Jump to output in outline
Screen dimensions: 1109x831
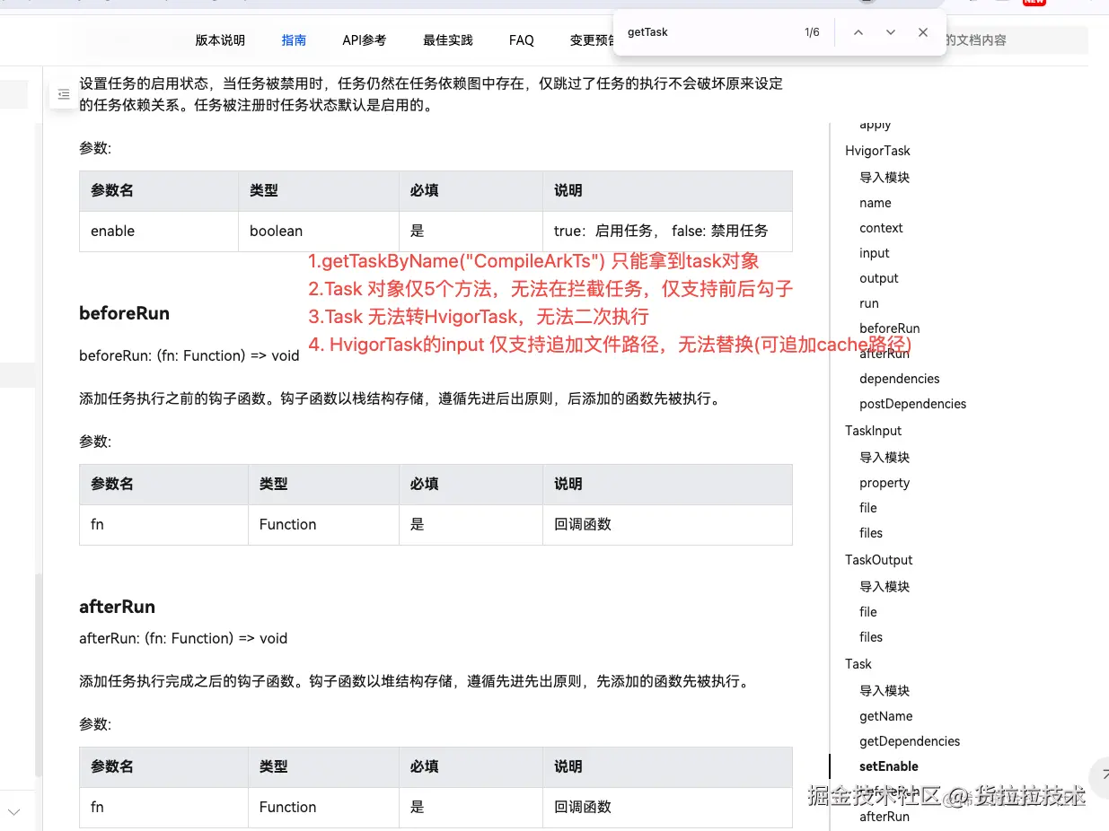coord(879,278)
